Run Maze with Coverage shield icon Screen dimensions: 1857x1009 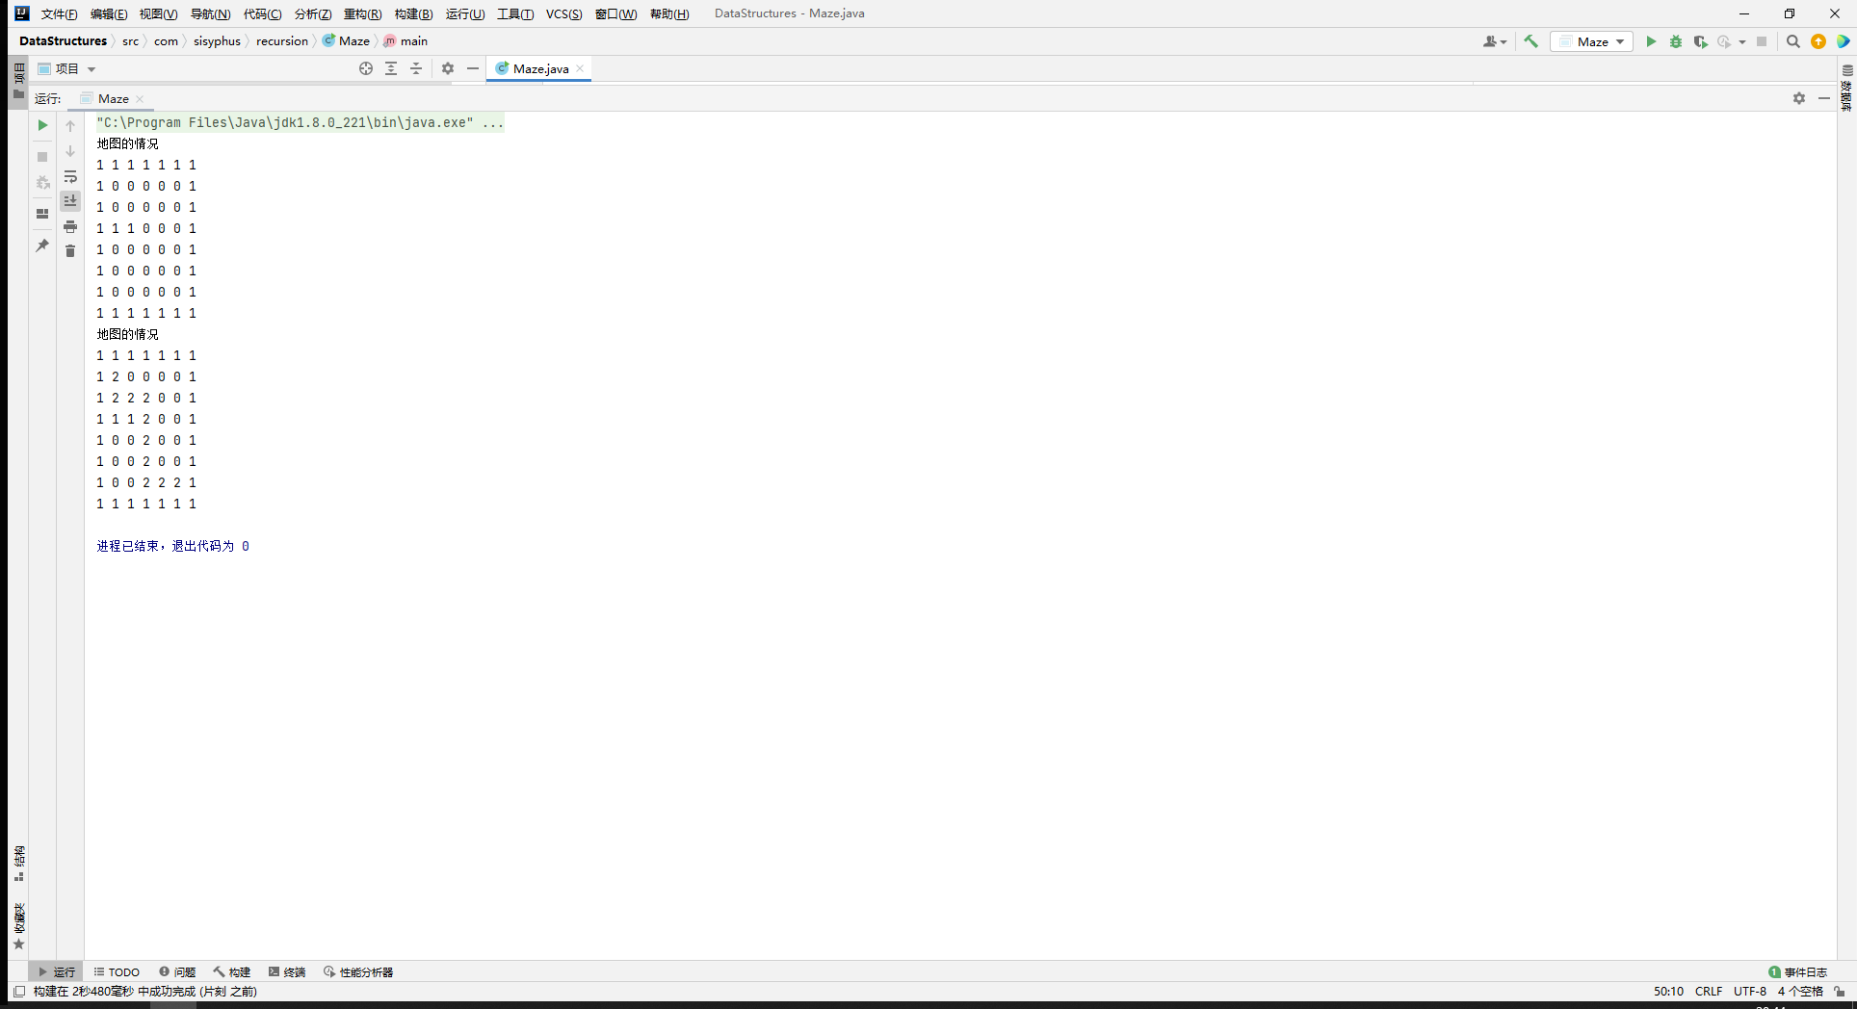coord(1700,41)
